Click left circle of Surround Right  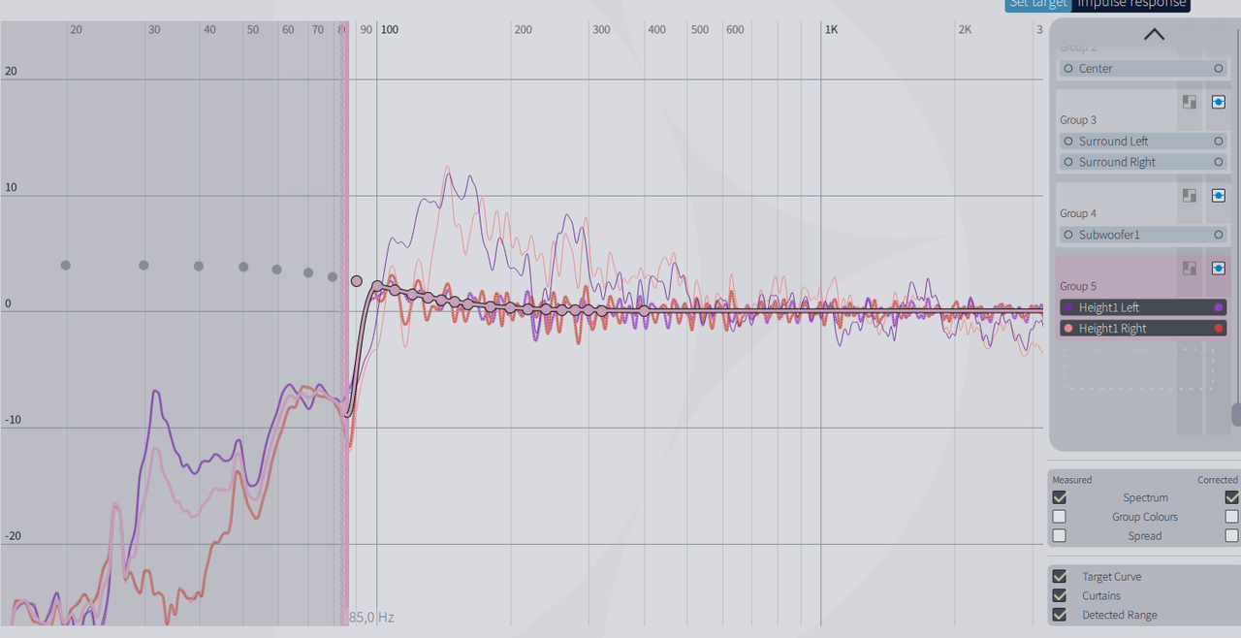click(x=1068, y=162)
